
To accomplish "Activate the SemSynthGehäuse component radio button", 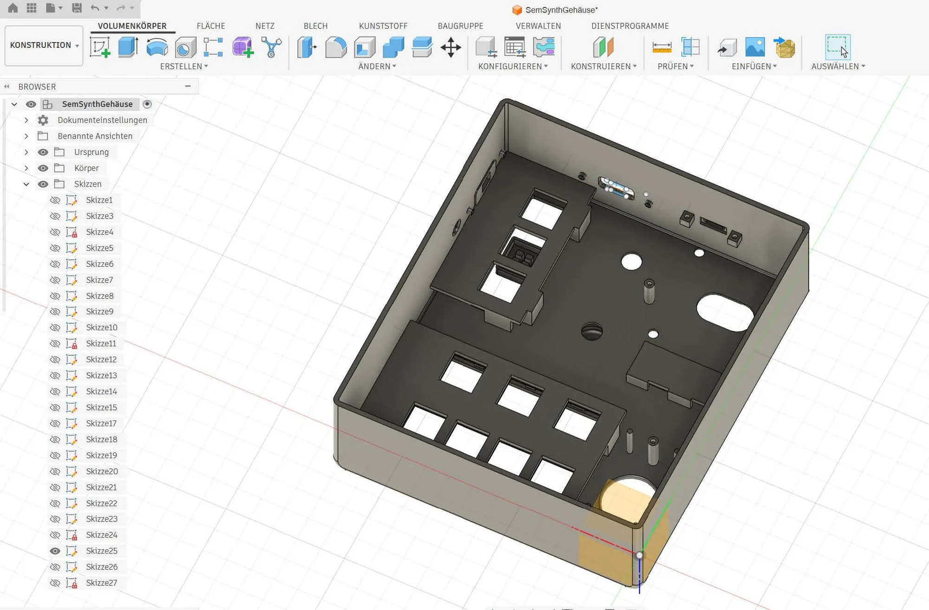I will click(147, 104).
